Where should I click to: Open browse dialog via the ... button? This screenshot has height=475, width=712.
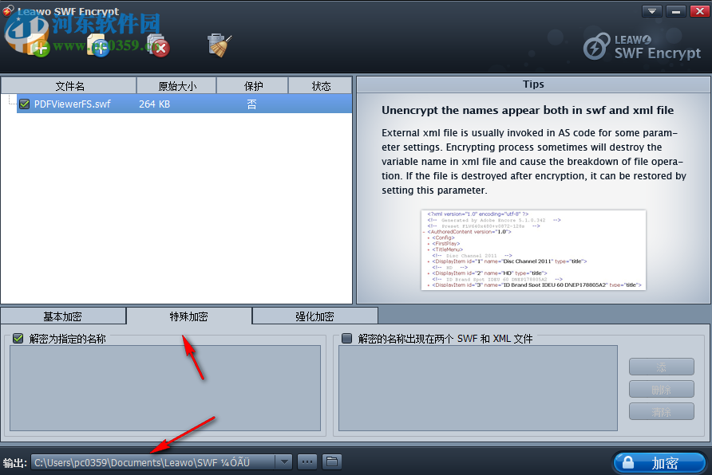point(307,461)
